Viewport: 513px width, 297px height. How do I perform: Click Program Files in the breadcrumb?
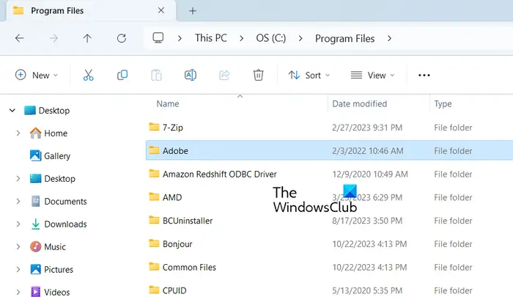(x=345, y=38)
